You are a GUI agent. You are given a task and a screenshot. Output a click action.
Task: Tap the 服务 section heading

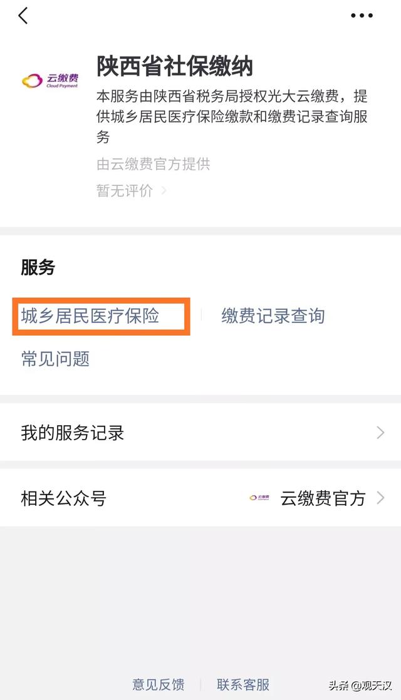click(x=38, y=267)
